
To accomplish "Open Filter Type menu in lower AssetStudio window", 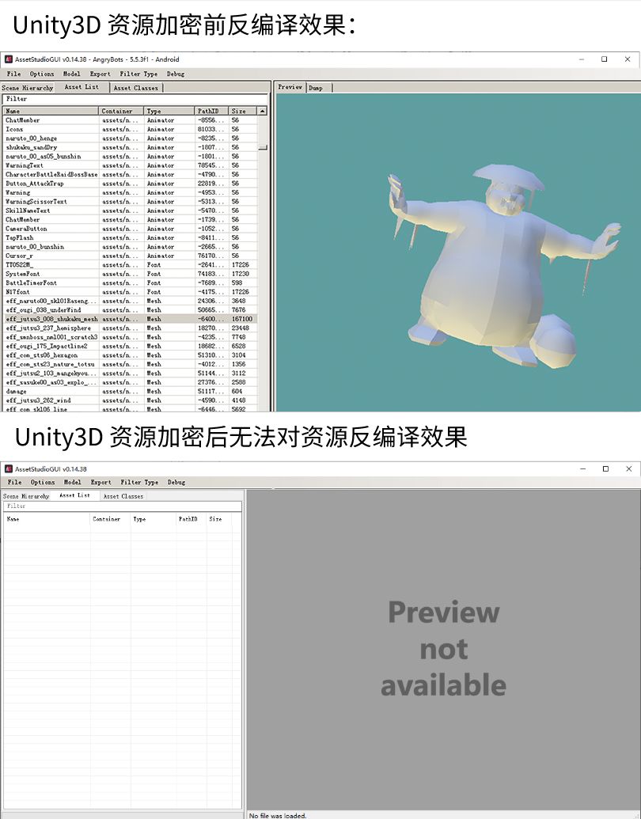I will pyautogui.click(x=139, y=482).
